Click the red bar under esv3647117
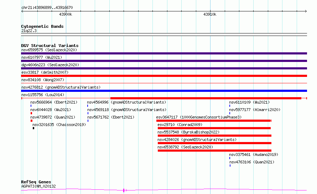317x194 pixels. click(x=214, y=121)
